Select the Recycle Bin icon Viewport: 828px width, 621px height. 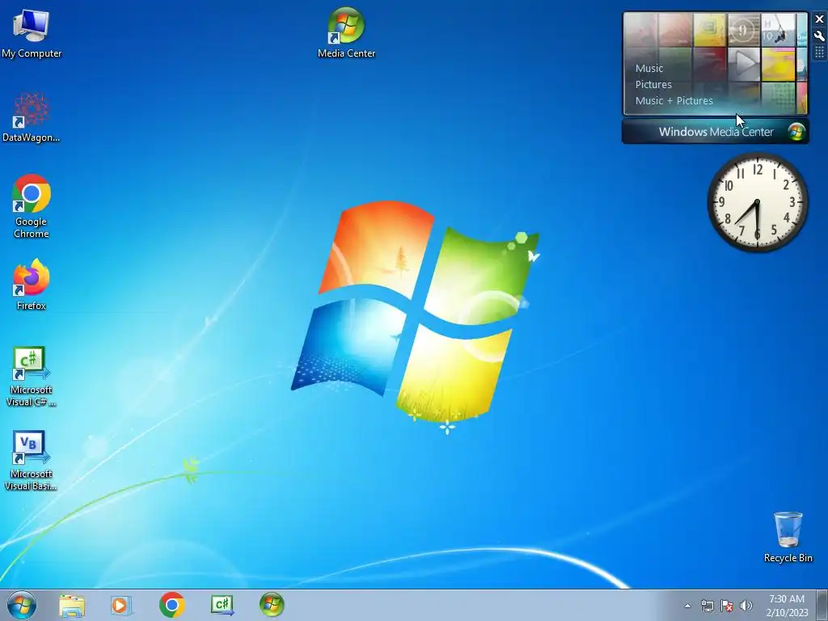[788, 537]
